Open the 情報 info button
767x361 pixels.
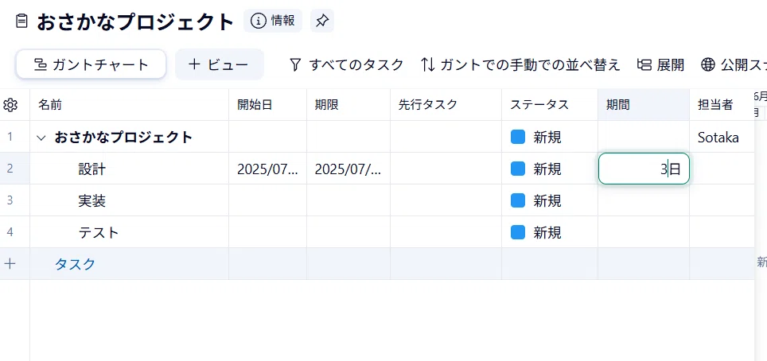point(273,21)
